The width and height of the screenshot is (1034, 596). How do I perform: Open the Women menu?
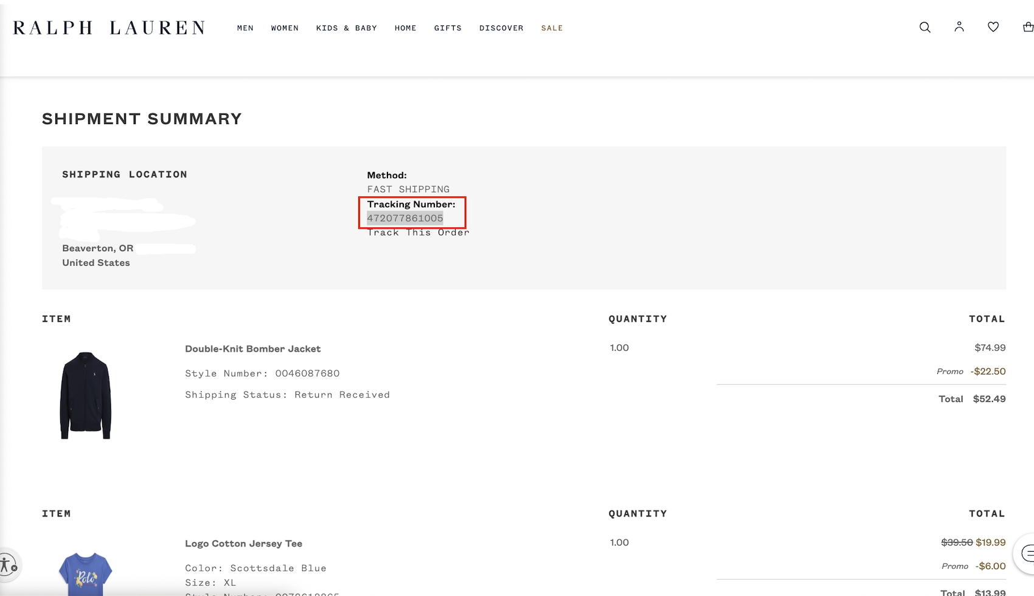[x=285, y=28]
